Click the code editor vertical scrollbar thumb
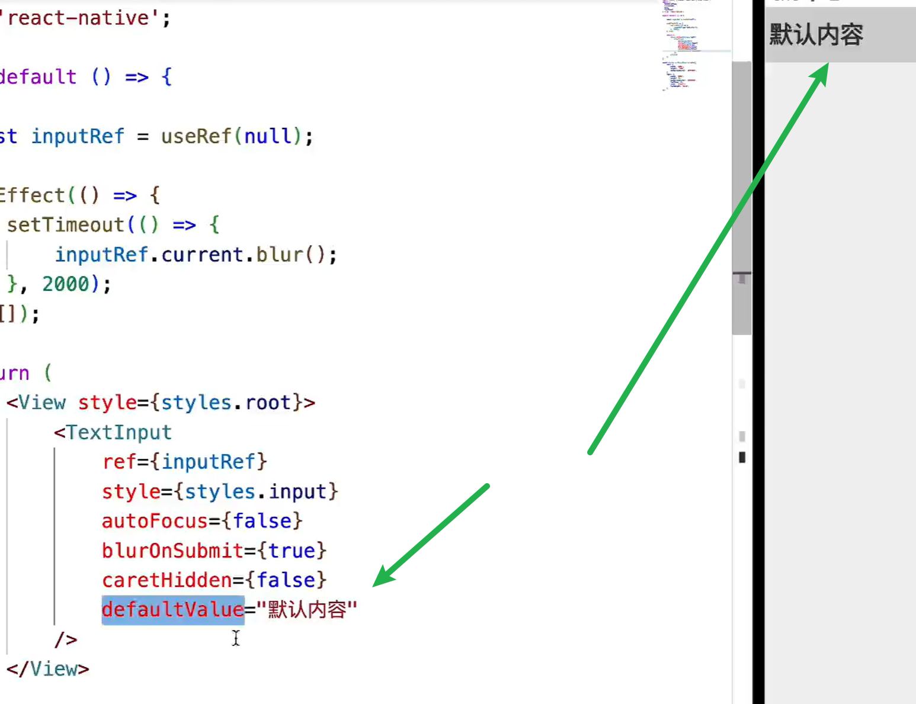916x704 pixels. (x=742, y=198)
